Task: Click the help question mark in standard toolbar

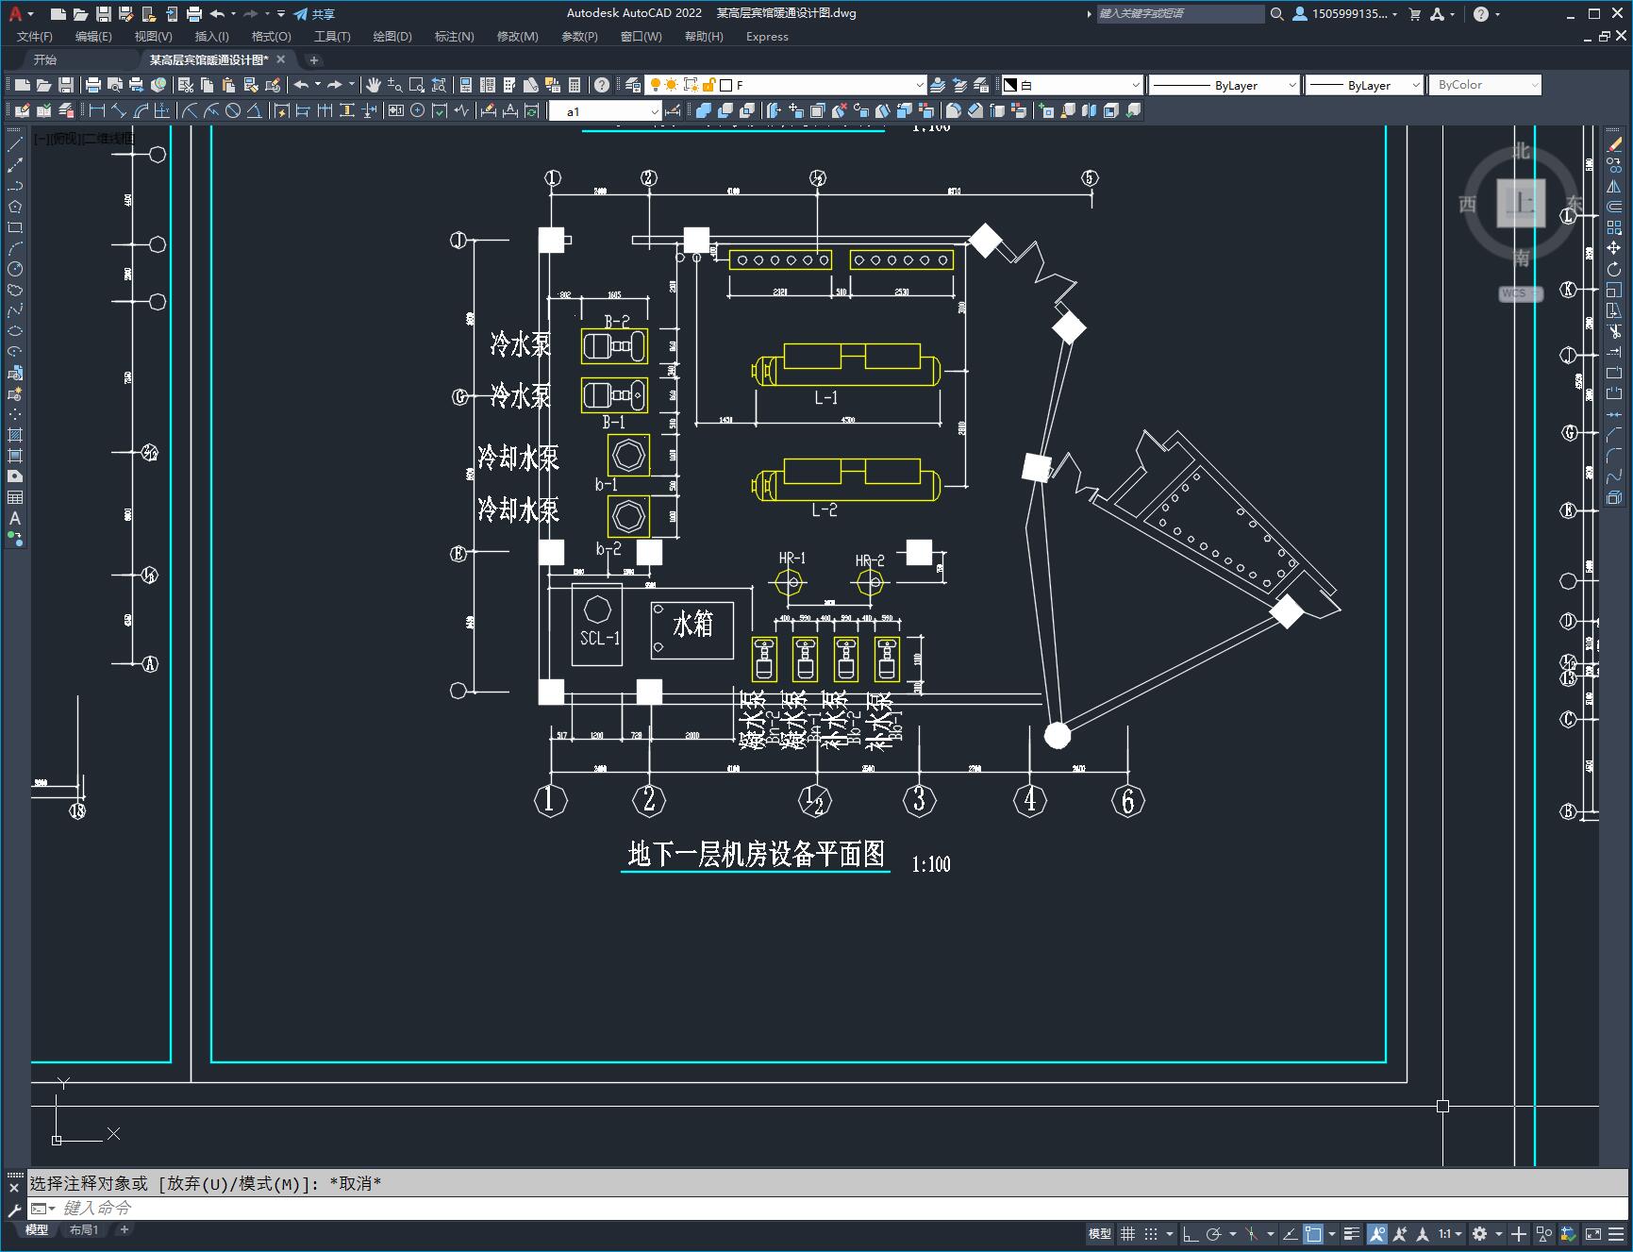Action: click(602, 85)
